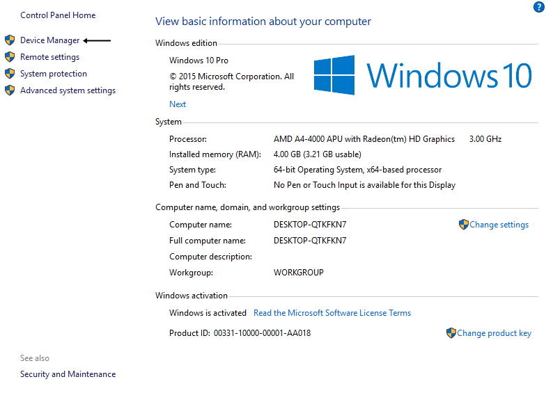This screenshot has height=393, width=546.
Task: Read the Microsoft Software License Terms
Action: pyautogui.click(x=332, y=313)
